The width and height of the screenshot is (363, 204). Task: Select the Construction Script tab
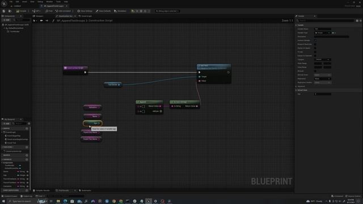(x=65, y=16)
